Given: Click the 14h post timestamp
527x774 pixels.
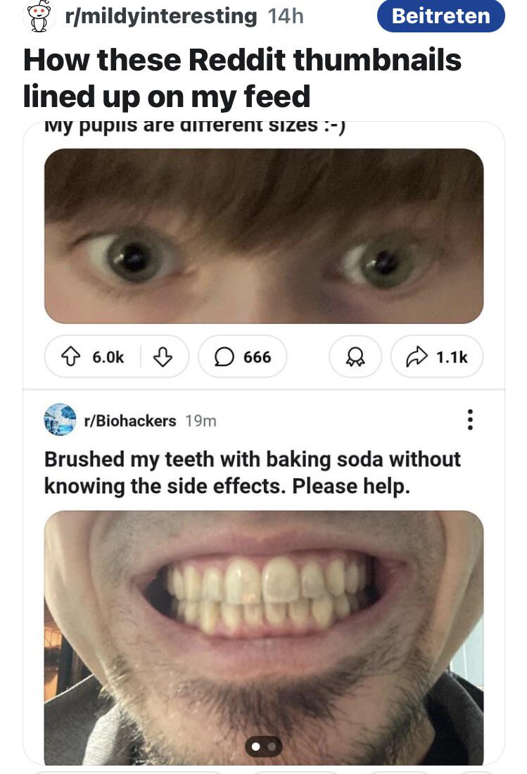Looking at the screenshot, I should click(286, 15).
